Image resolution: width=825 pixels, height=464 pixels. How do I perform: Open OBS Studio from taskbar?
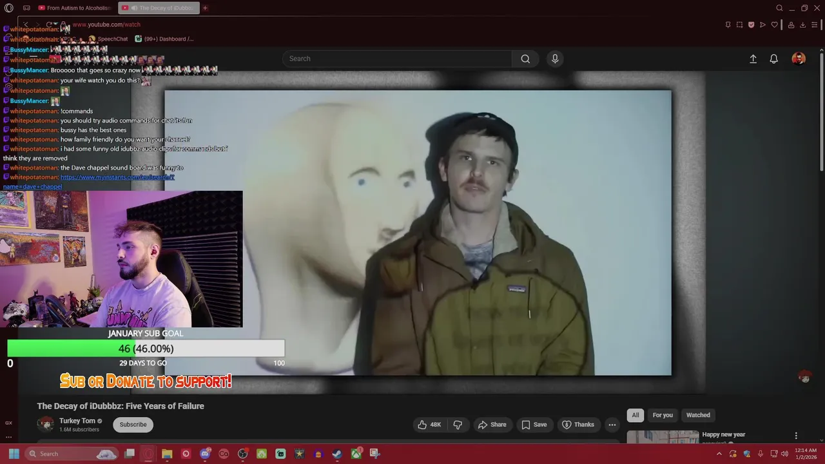(x=242, y=454)
